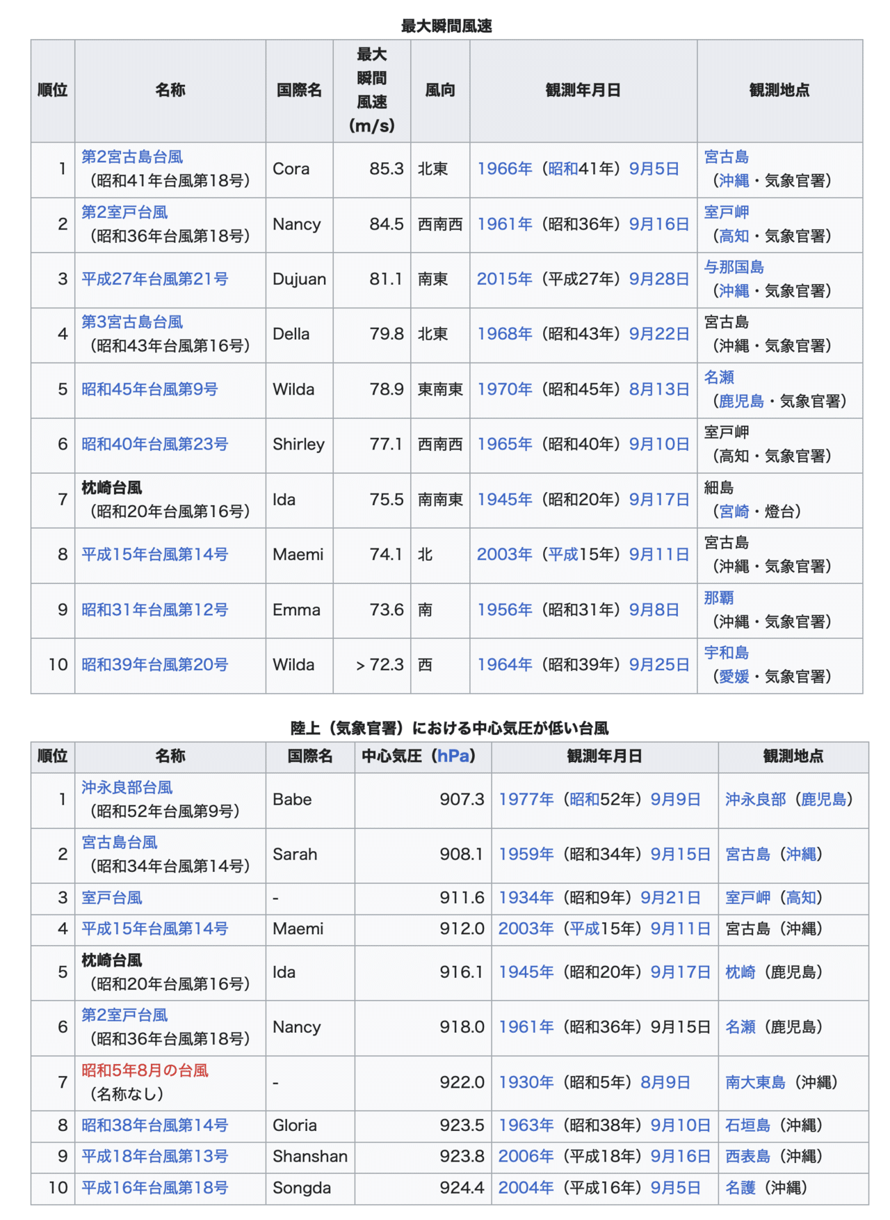This screenshot has height=1220, width=890.
Task: Click the 1968年 link
Action: click(x=505, y=334)
